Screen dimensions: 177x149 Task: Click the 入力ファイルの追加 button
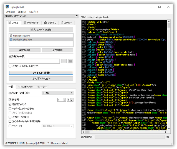(x=41, y=29)
